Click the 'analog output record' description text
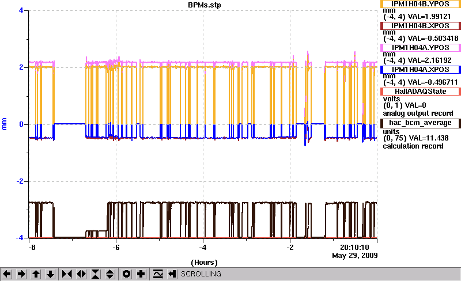Image resolution: width=461 pixels, height=281 pixels. pyautogui.click(x=418, y=113)
